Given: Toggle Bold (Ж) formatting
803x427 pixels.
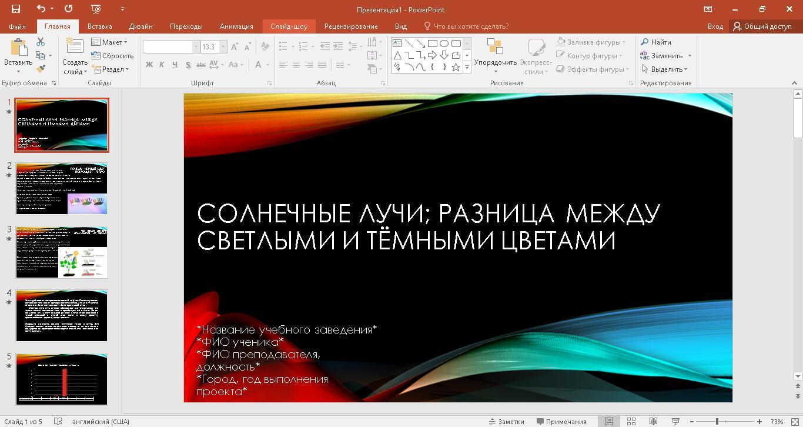Looking at the screenshot, I should pos(149,65).
